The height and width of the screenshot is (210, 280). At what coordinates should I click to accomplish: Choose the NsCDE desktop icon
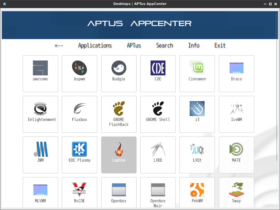pyautogui.click(x=79, y=190)
